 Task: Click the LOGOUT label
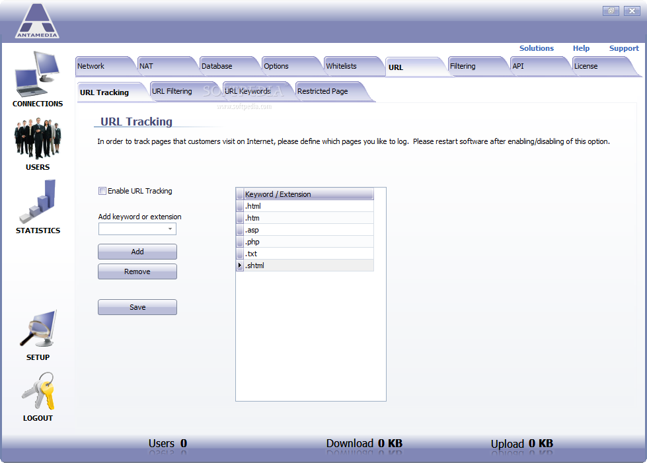pyautogui.click(x=38, y=418)
